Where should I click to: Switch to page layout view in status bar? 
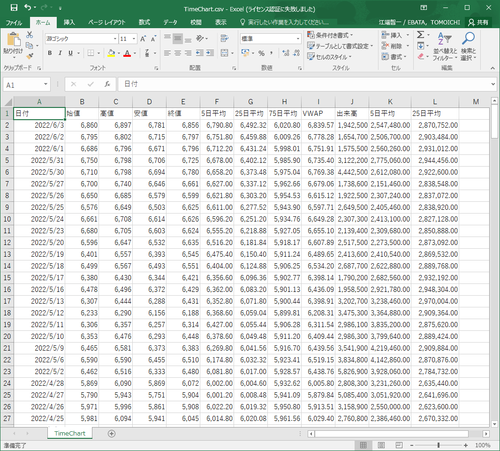click(381, 445)
